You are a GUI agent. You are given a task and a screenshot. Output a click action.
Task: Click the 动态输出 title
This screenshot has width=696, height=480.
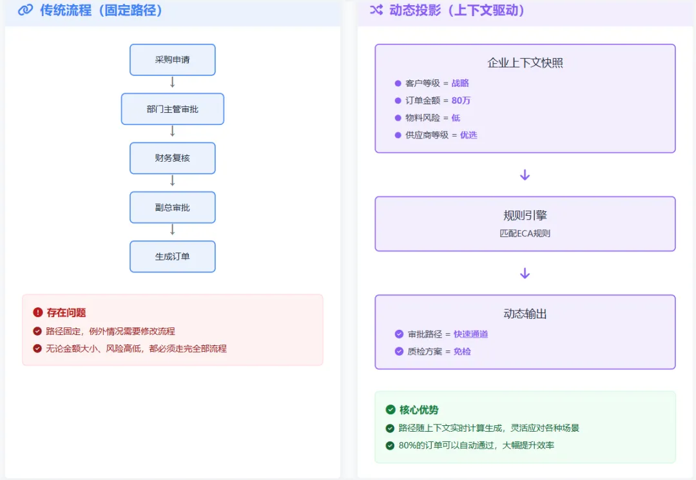pos(525,314)
